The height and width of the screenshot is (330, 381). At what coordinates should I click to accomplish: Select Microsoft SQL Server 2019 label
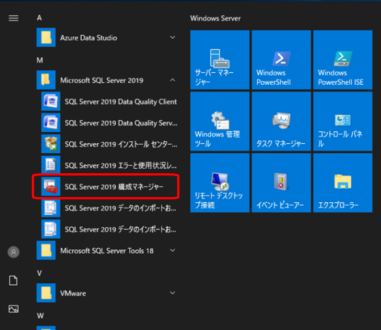point(102,80)
